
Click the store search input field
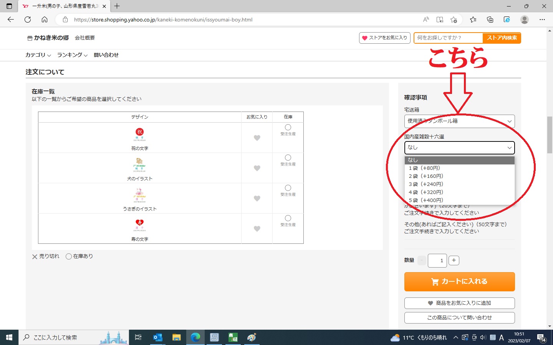click(x=448, y=38)
